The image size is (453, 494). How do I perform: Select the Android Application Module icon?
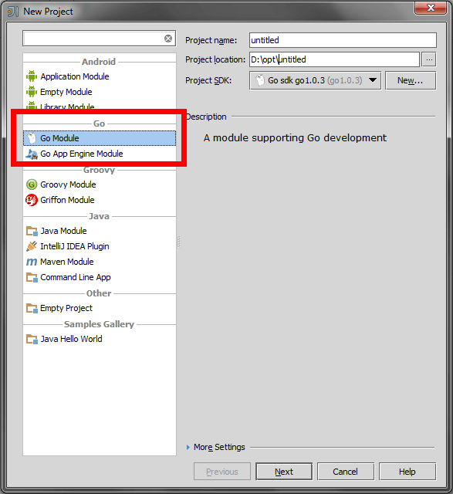point(32,76)
